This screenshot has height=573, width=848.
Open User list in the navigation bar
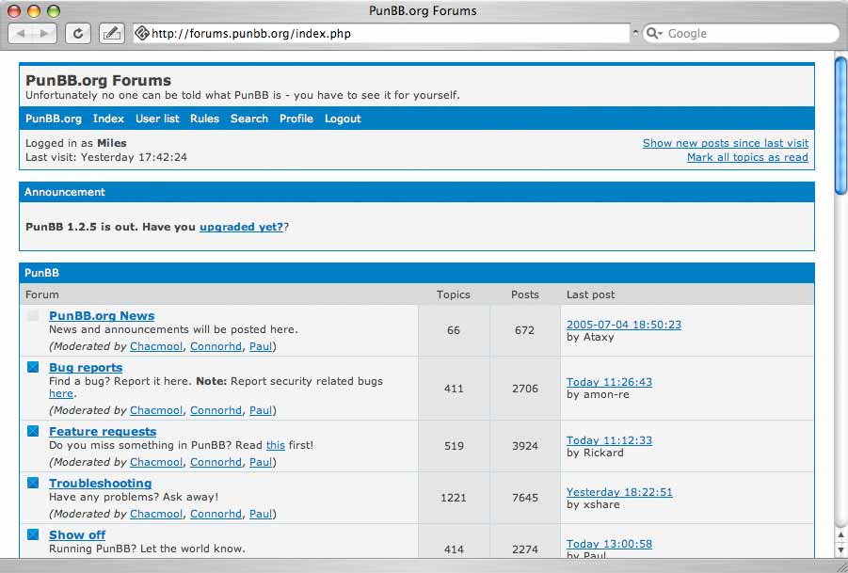tap(157, 119)
